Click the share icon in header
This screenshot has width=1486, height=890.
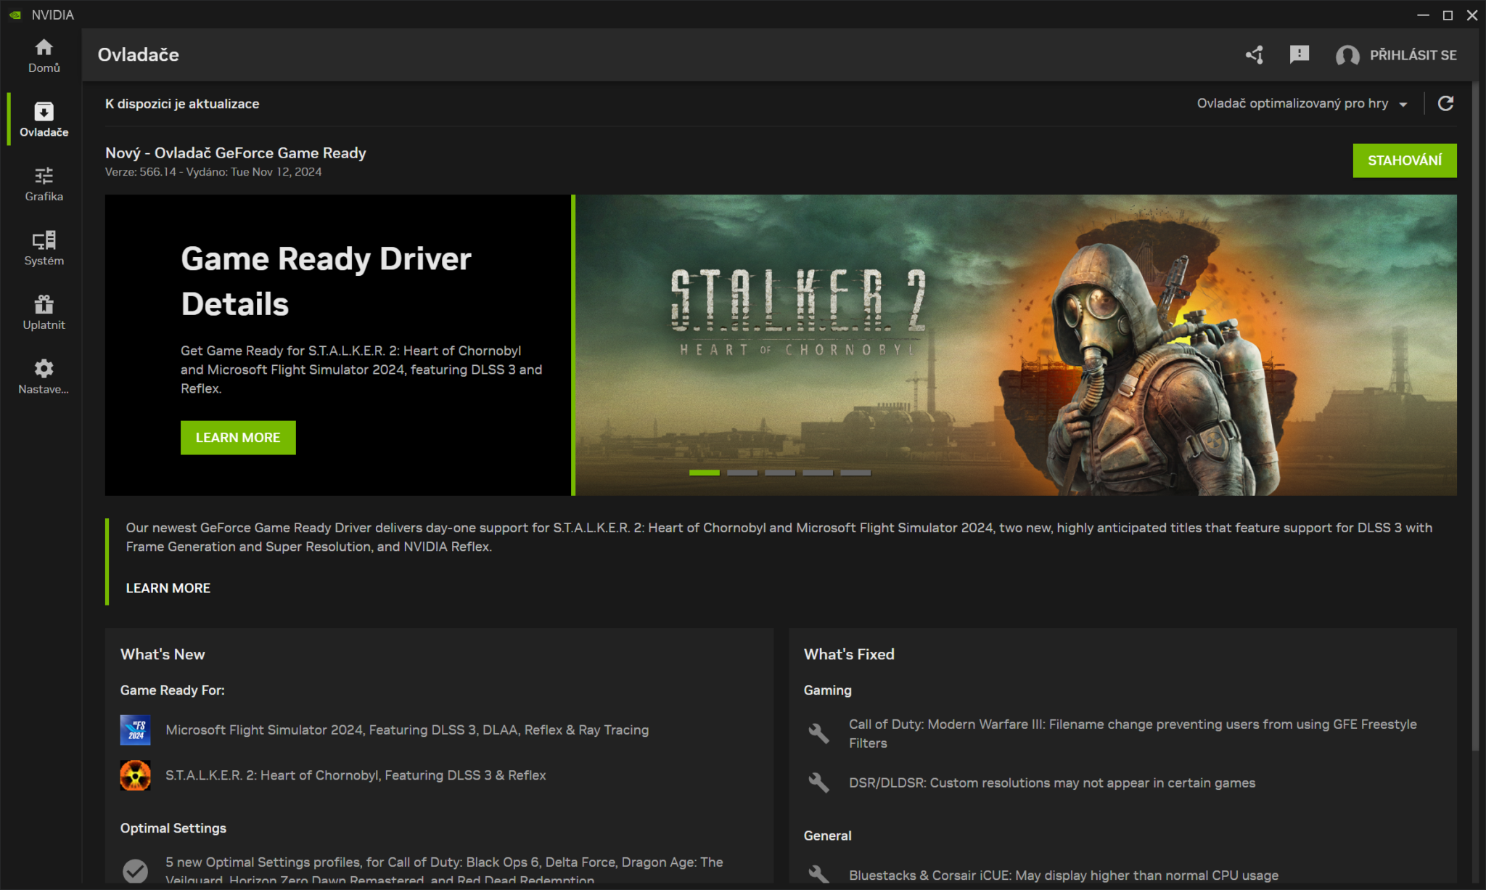1255,55
